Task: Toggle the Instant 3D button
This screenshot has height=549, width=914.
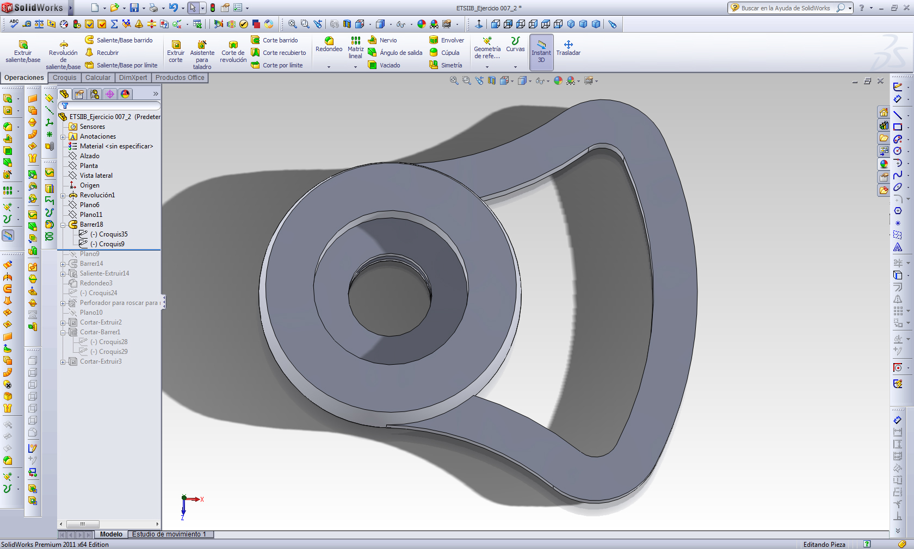Action: point(541,52)
